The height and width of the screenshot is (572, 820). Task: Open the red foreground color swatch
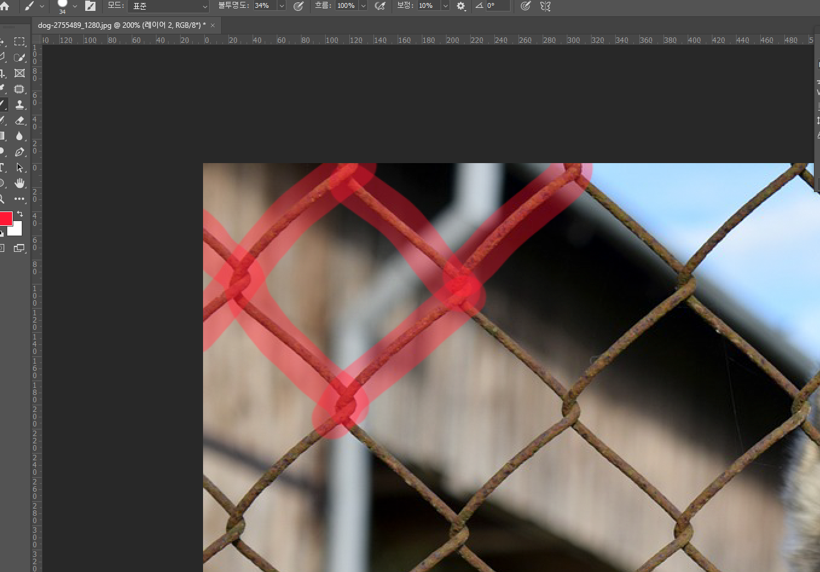(5, 218)
